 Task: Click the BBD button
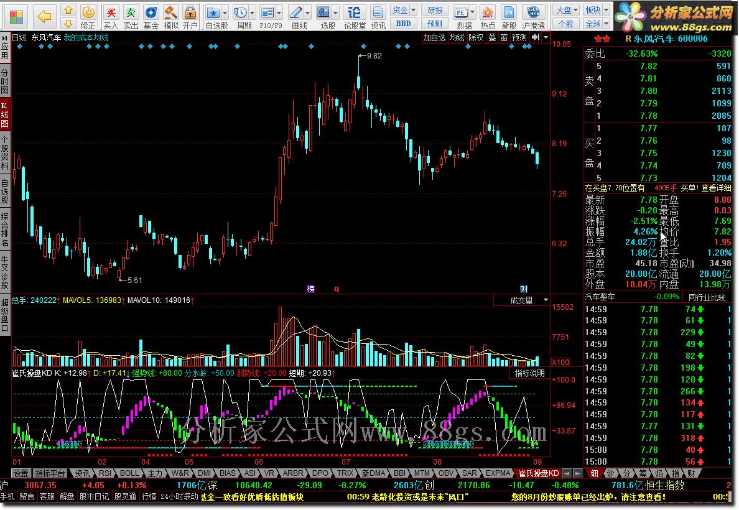[x=404, y=24]
